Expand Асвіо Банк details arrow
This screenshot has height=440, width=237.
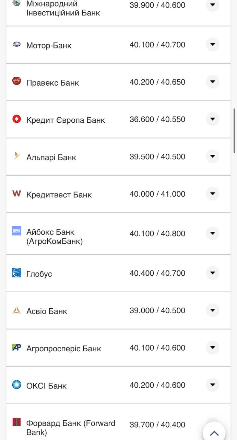pos(212,310)
